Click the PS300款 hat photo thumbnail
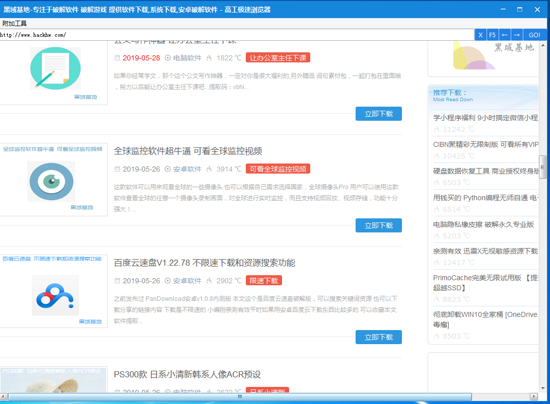 (x=53, y=380)
